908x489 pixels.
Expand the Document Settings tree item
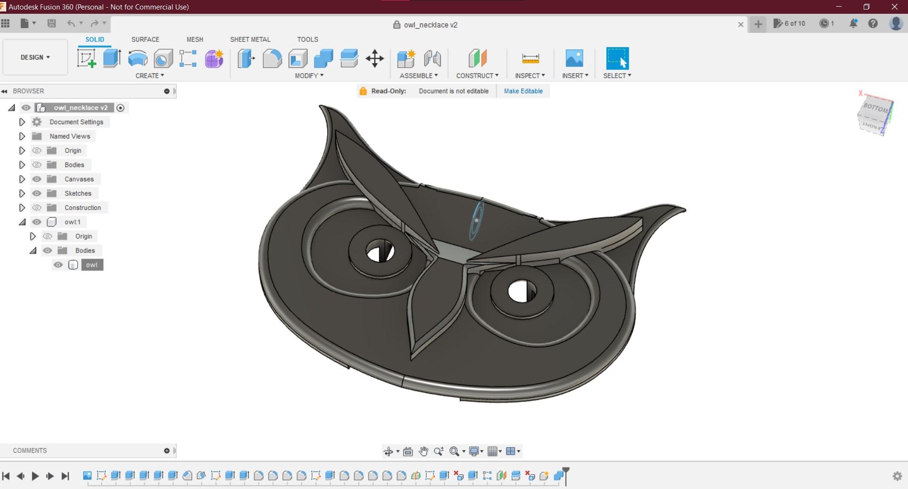(22, 122)
